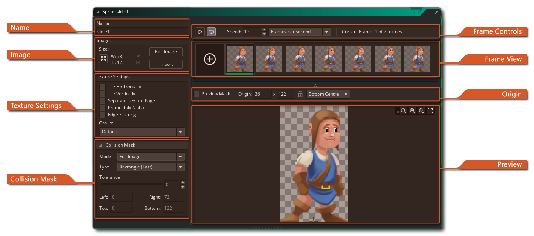
Task: Fit the sprite preview to window
Action: click(430, 111)
